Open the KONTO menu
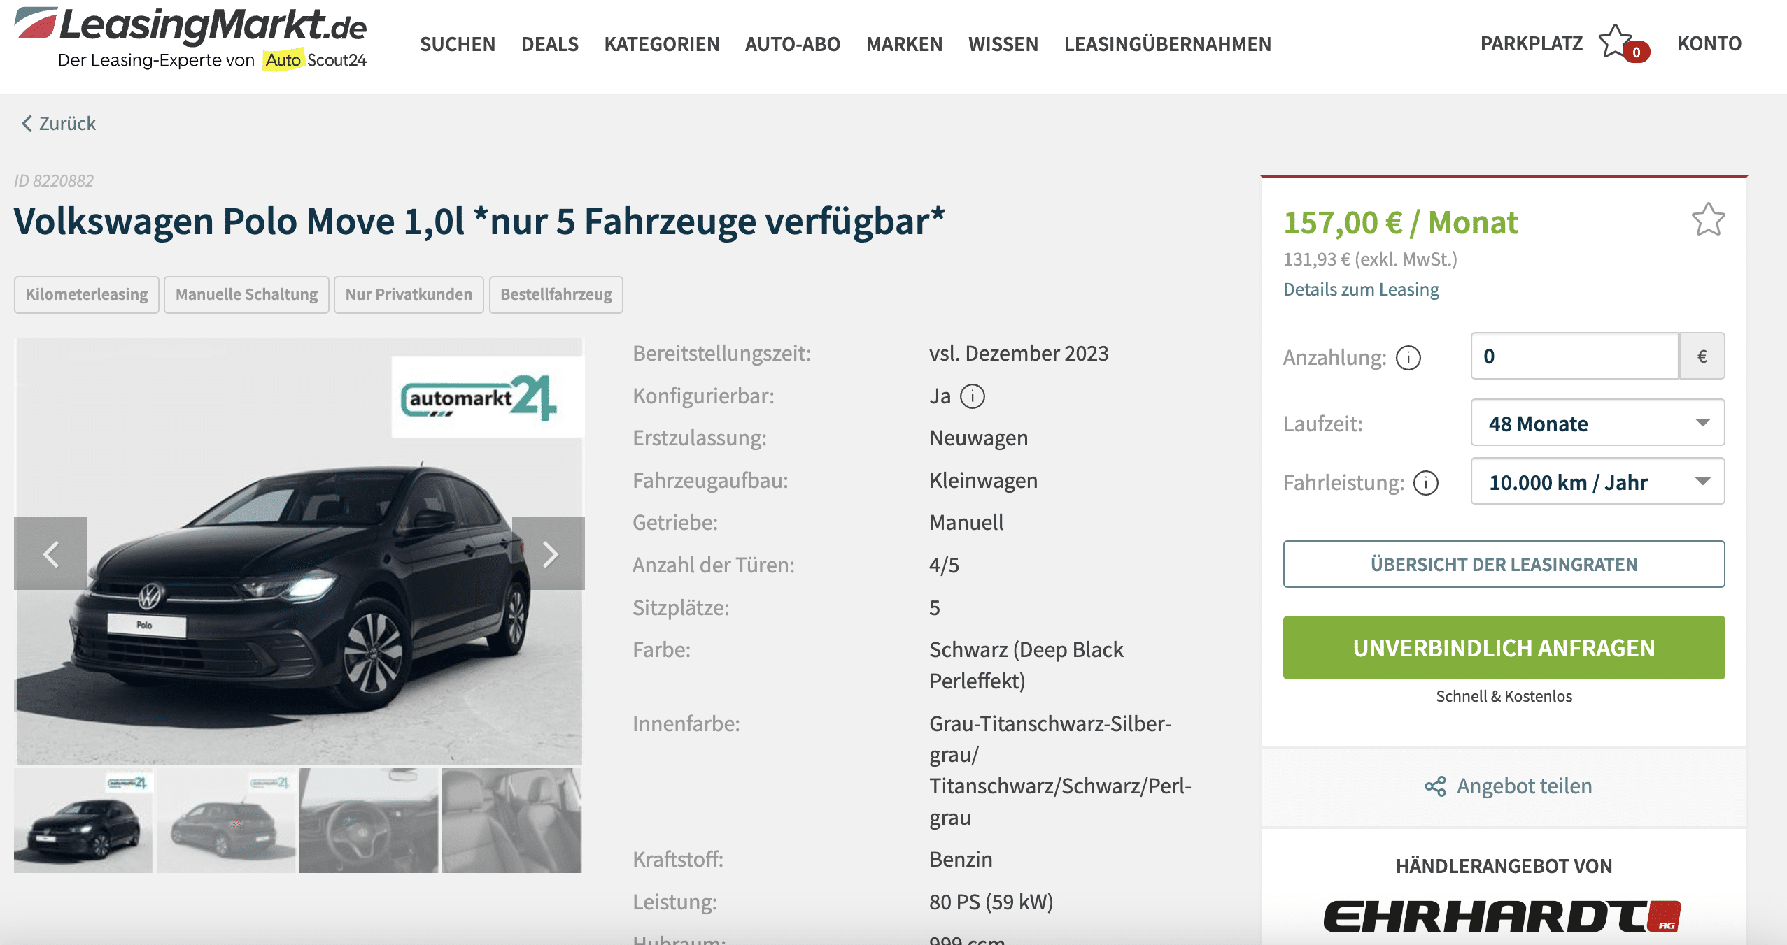1787x945 pixels. 1709,43
